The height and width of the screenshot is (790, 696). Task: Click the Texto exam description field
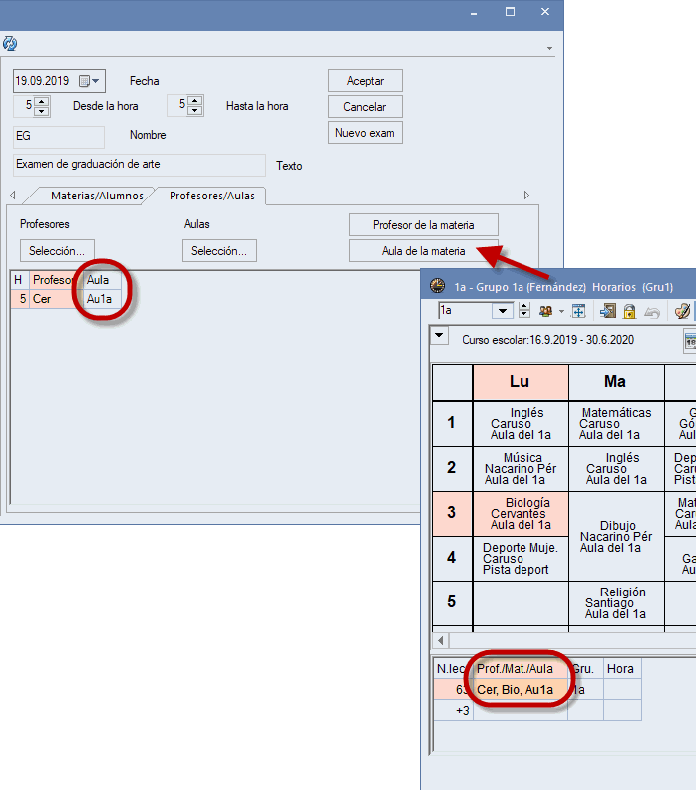pos(140,164)
